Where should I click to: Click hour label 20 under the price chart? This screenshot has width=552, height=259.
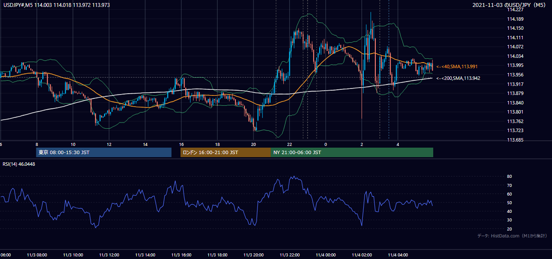254,145
